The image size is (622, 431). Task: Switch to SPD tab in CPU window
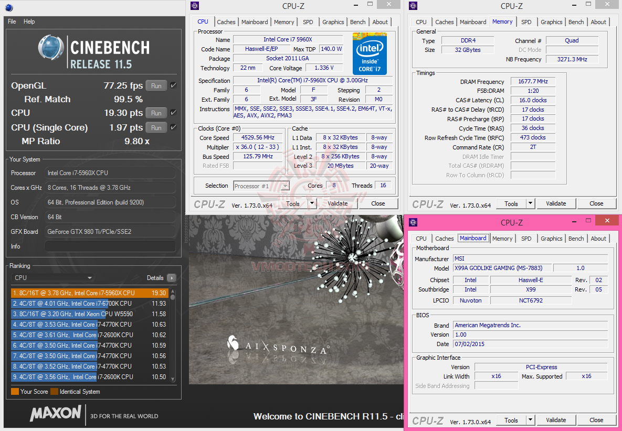coord(308,22)
